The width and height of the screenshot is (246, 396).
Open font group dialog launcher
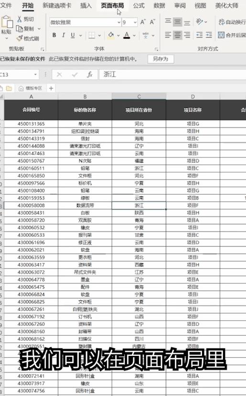coord(157,49)
